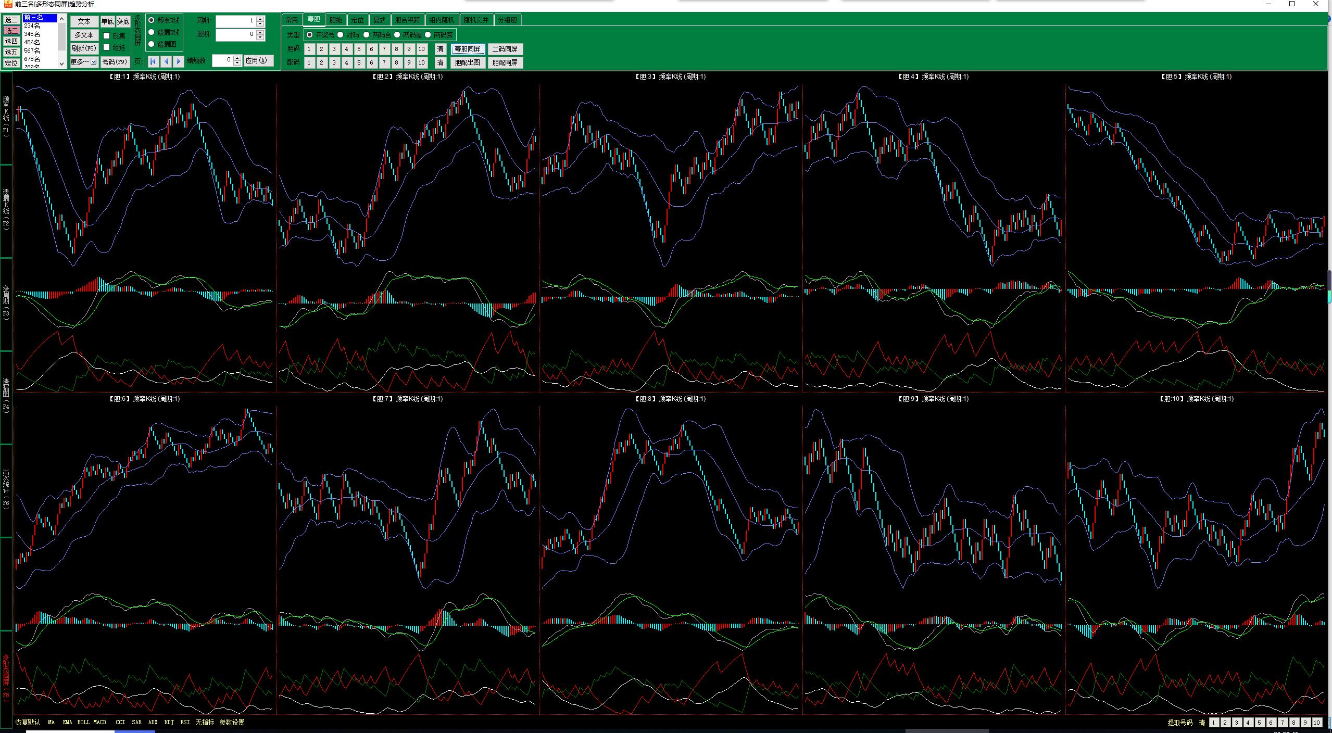This screenshot has width=1332, height=733.
Task: Pick number 1 in 提取号码 row
Action: 1213,723
